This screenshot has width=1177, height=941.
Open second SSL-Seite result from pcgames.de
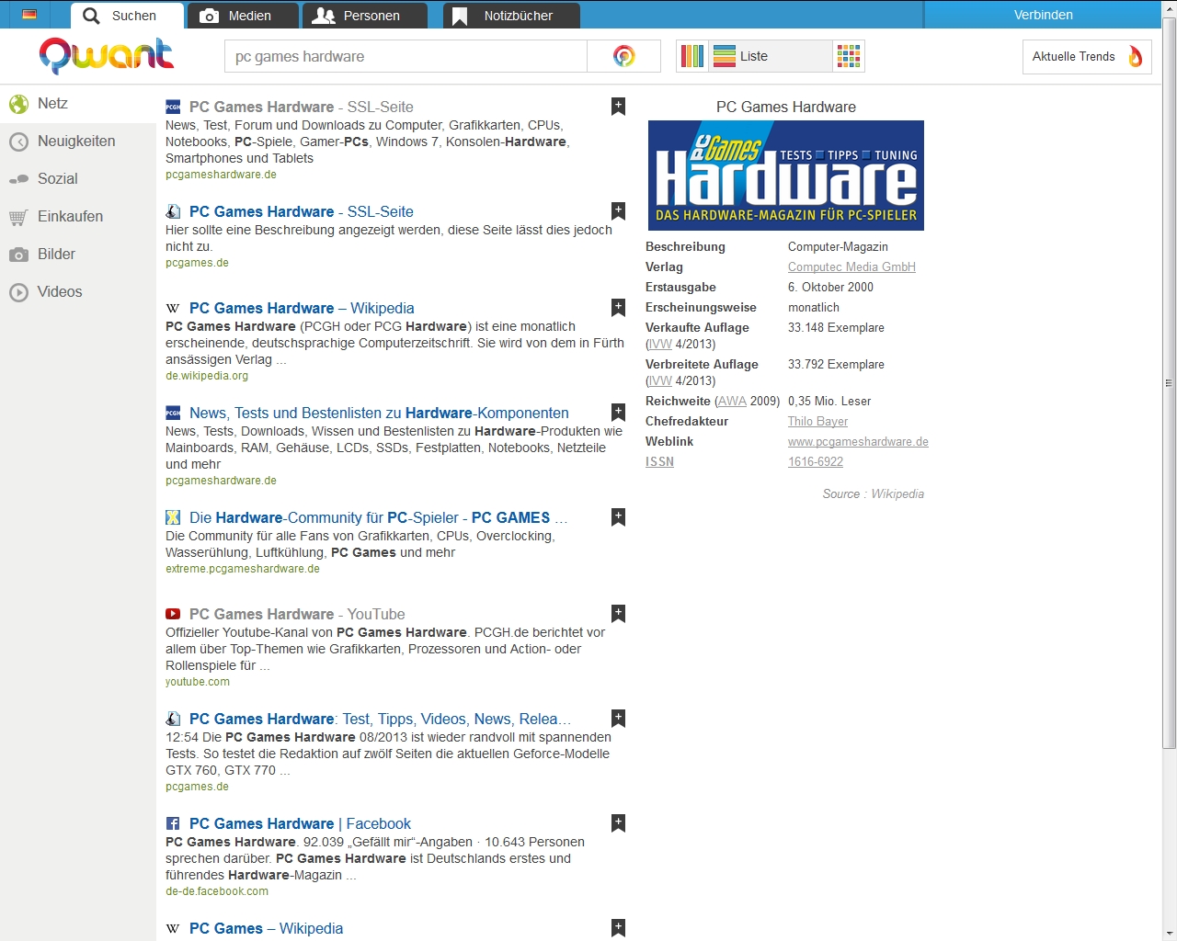pyautogui.click(x=302, y=211)
